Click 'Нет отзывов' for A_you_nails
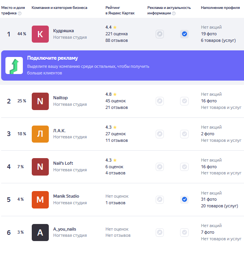 (118, 235)
